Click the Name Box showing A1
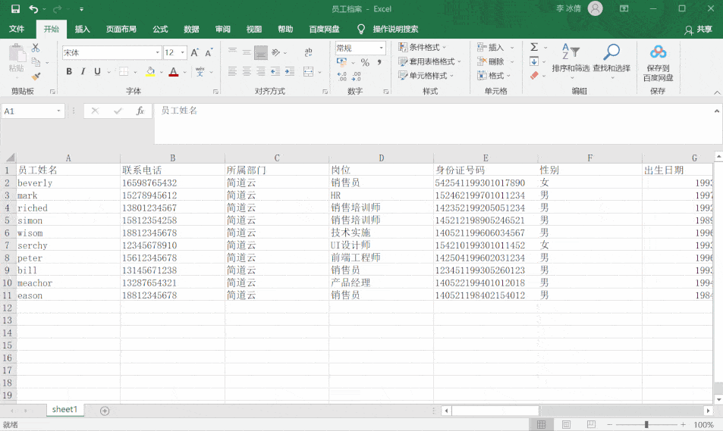This screenshot has height=431, width=723. point(33,111)
